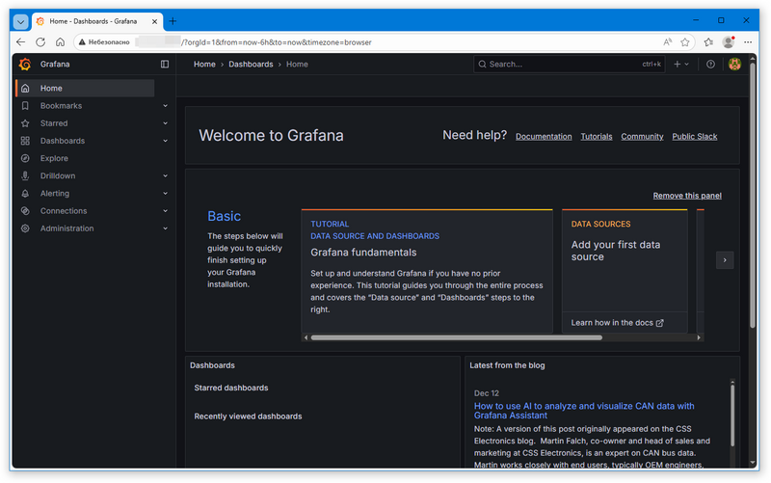The height and width of the screenshot is (483, 771).
Task: Switch to the Home - Dashboards - Grafana browser tab
Action: coord(97,21)
